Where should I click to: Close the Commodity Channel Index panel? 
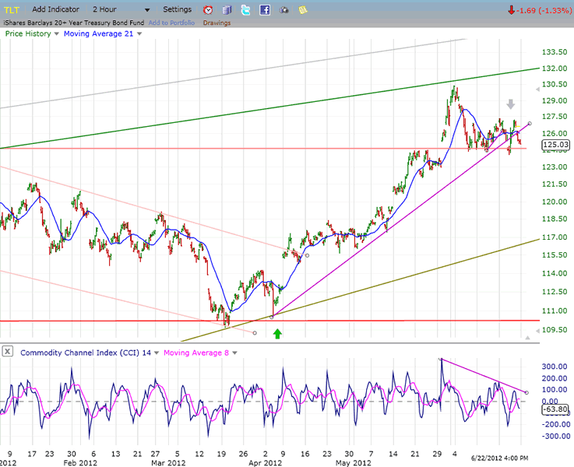(x=7, y=352)
